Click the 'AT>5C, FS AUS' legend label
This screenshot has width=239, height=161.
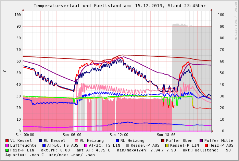(63, 146)
